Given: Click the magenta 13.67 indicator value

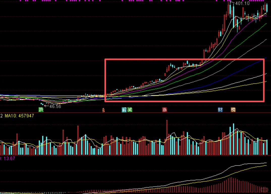Looking at the screenshot, I should coord(9,158).
